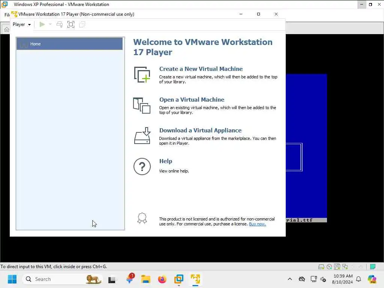384x288 pixels.
Task: Click the Help question mark icon
Action: [142, 166]
